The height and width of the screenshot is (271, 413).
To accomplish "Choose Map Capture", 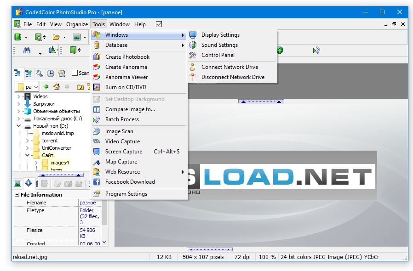I will [x=139, y=162].
